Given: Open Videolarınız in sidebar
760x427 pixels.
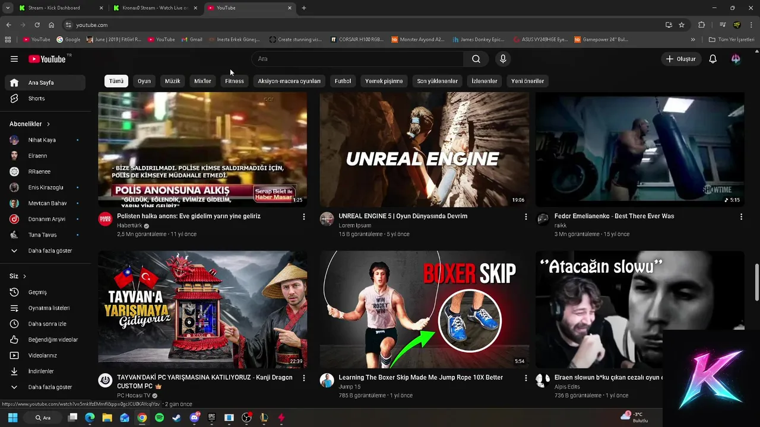Looking at the screenshot, I should click(x=45, y=355).
